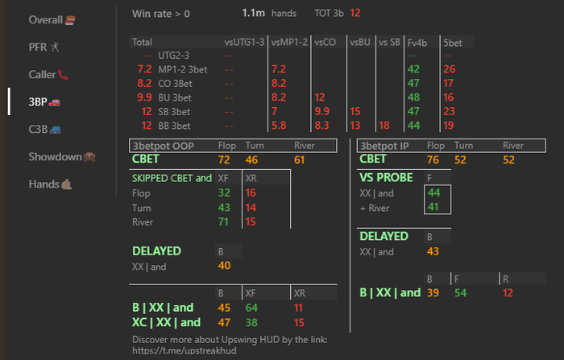
Task: Click IP CBET flop value 76
Action: (x=433, y=159)
